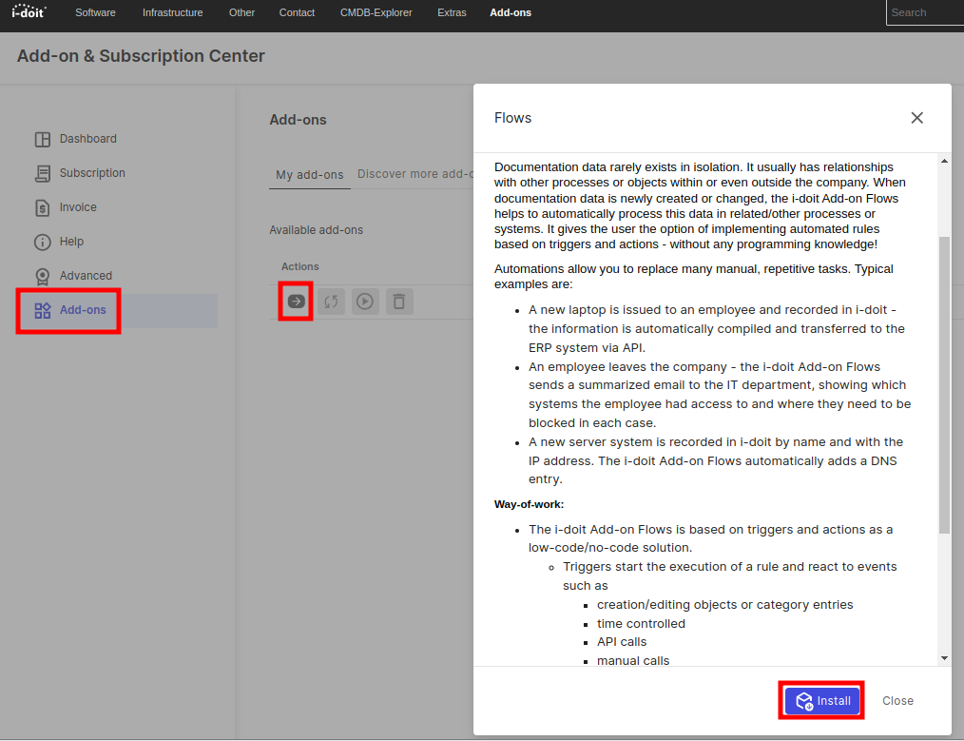Click the 'API calls' list item

tap(622, 642)
